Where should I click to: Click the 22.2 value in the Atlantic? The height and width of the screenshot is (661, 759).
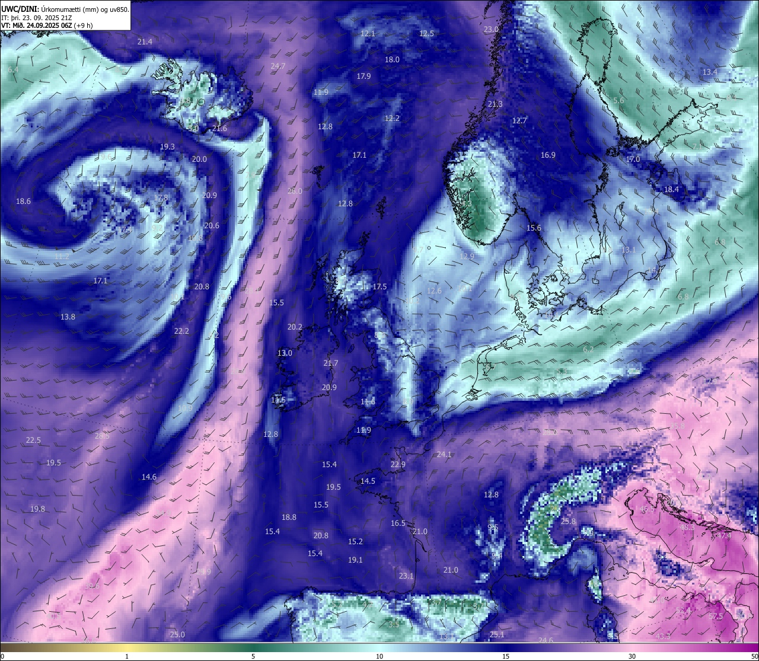point(181,331)
